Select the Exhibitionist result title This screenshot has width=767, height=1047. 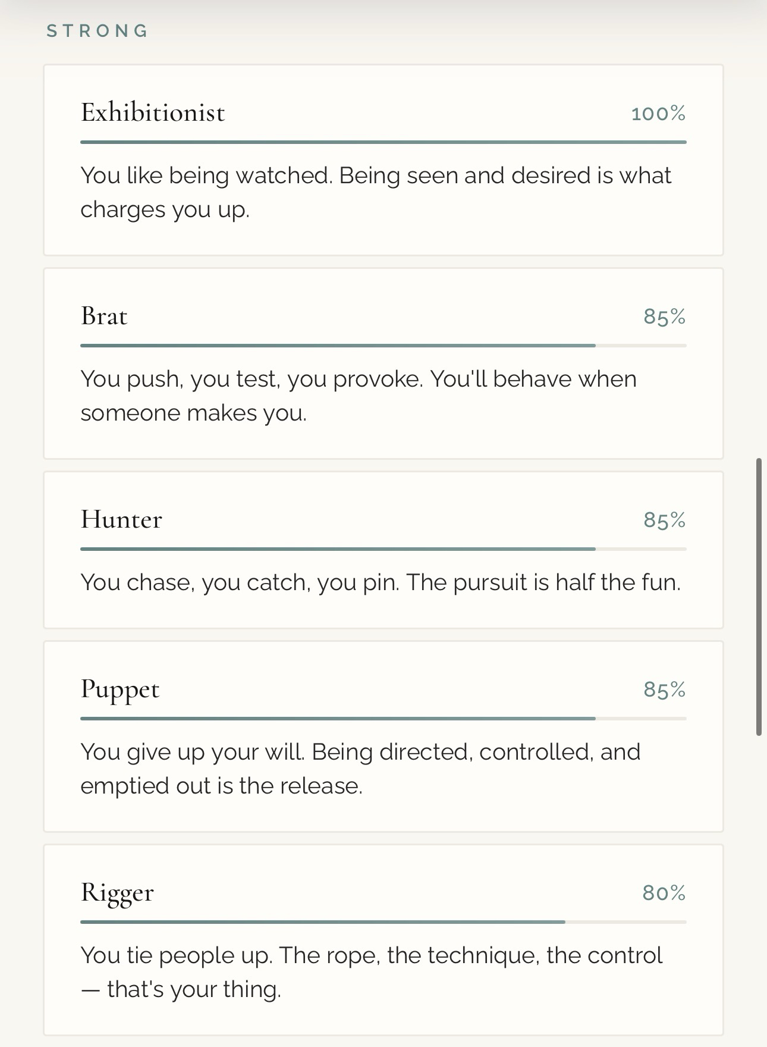tap(153, 112)
